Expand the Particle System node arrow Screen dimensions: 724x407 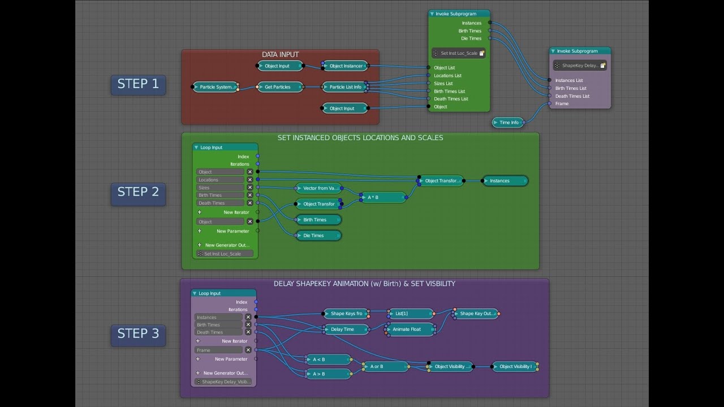[x=197, y=87]
